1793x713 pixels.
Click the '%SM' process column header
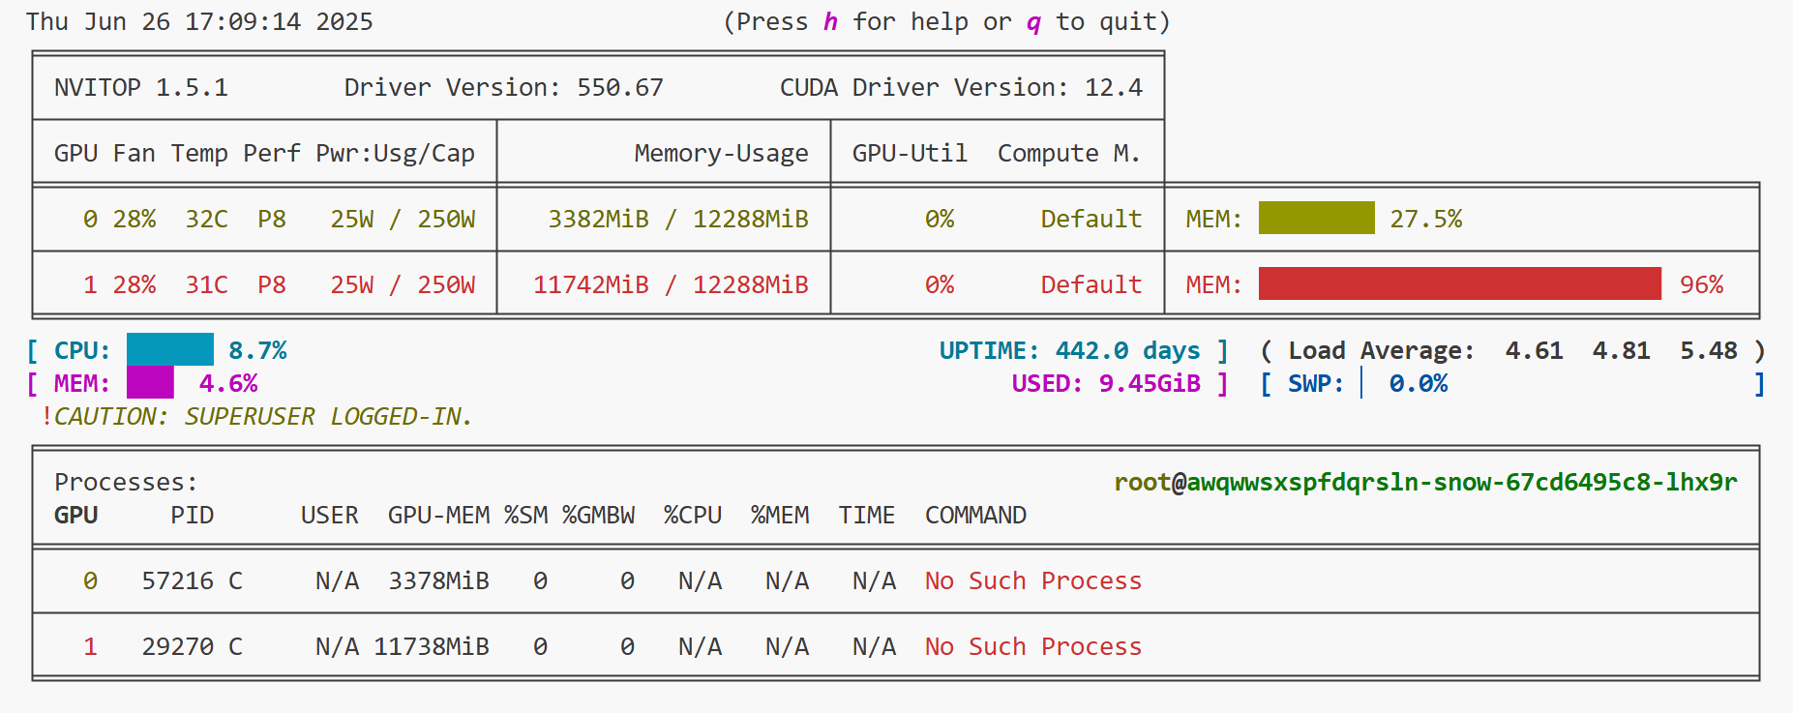coord(525,515)
